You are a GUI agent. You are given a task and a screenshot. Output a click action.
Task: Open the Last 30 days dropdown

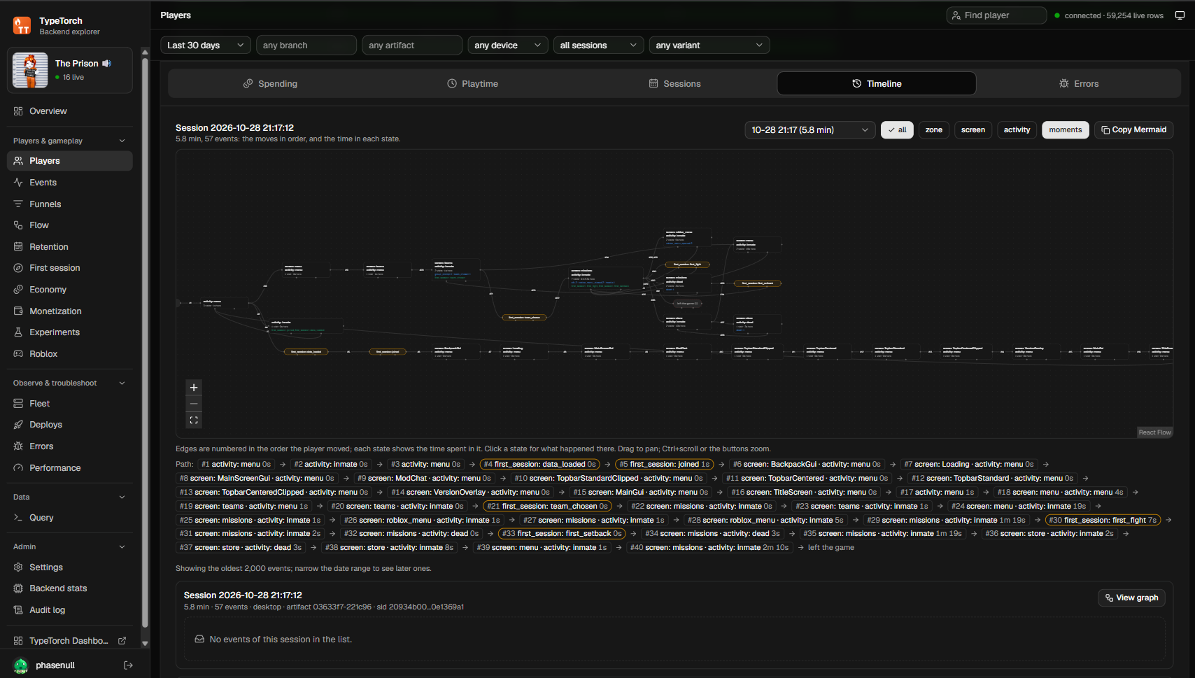click(206, 45)
